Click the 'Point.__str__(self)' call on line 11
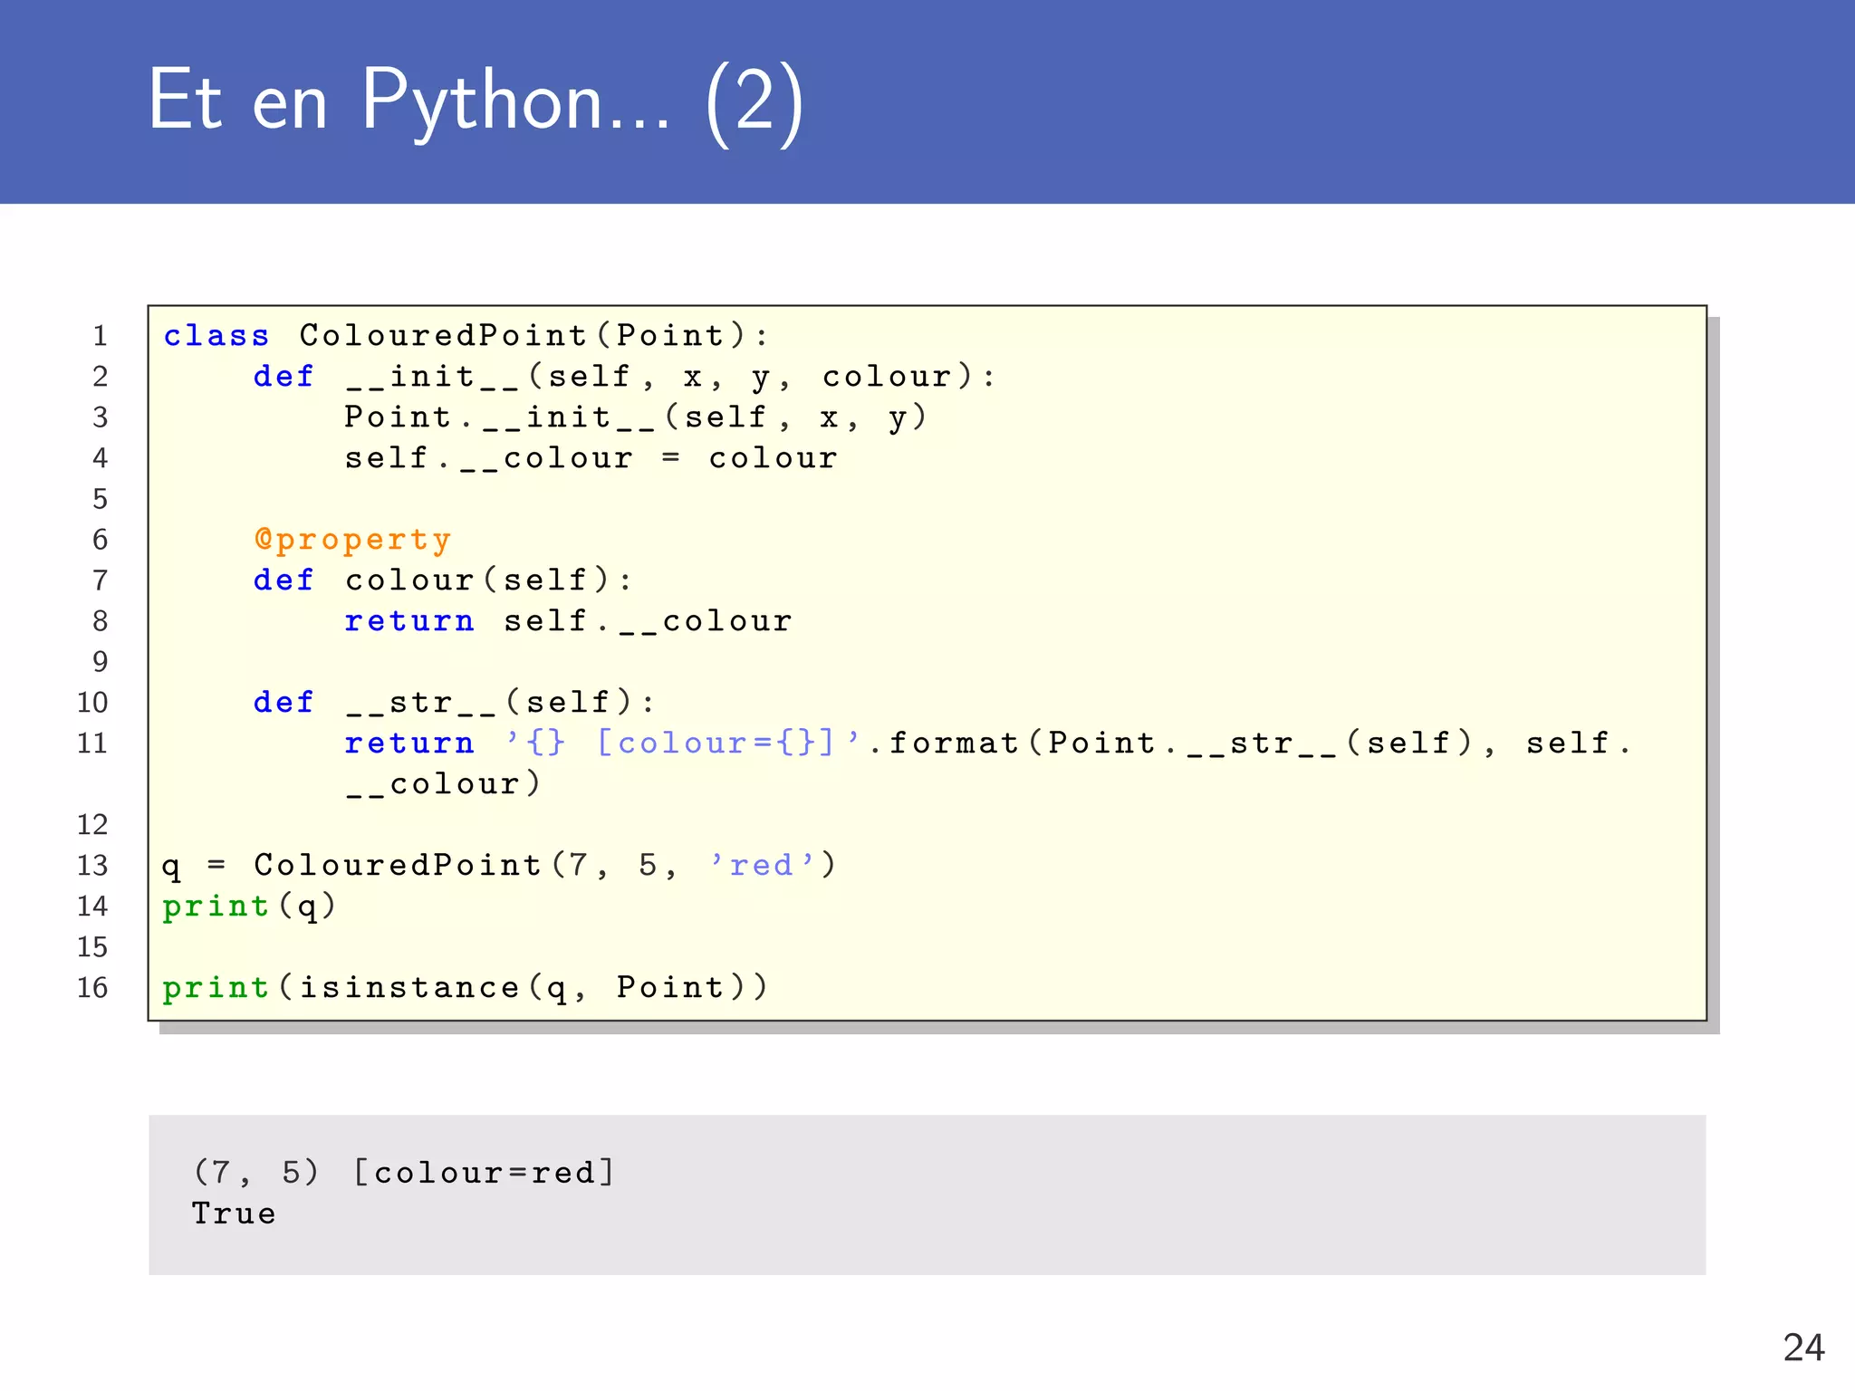 click(1262, 743)
